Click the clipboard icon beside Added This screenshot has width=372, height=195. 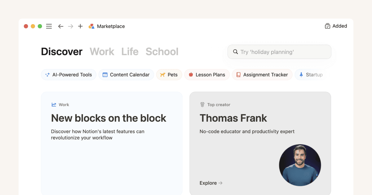pos(327,26)
